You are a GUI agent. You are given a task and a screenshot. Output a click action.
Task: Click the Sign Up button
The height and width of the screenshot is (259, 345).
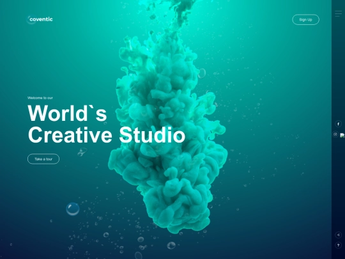tap(305, 20)
